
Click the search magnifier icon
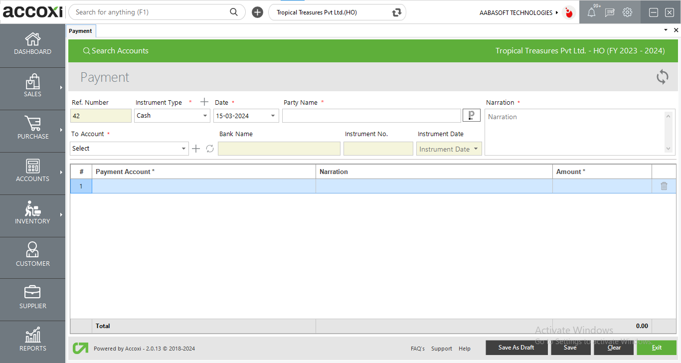coord(234,11)
